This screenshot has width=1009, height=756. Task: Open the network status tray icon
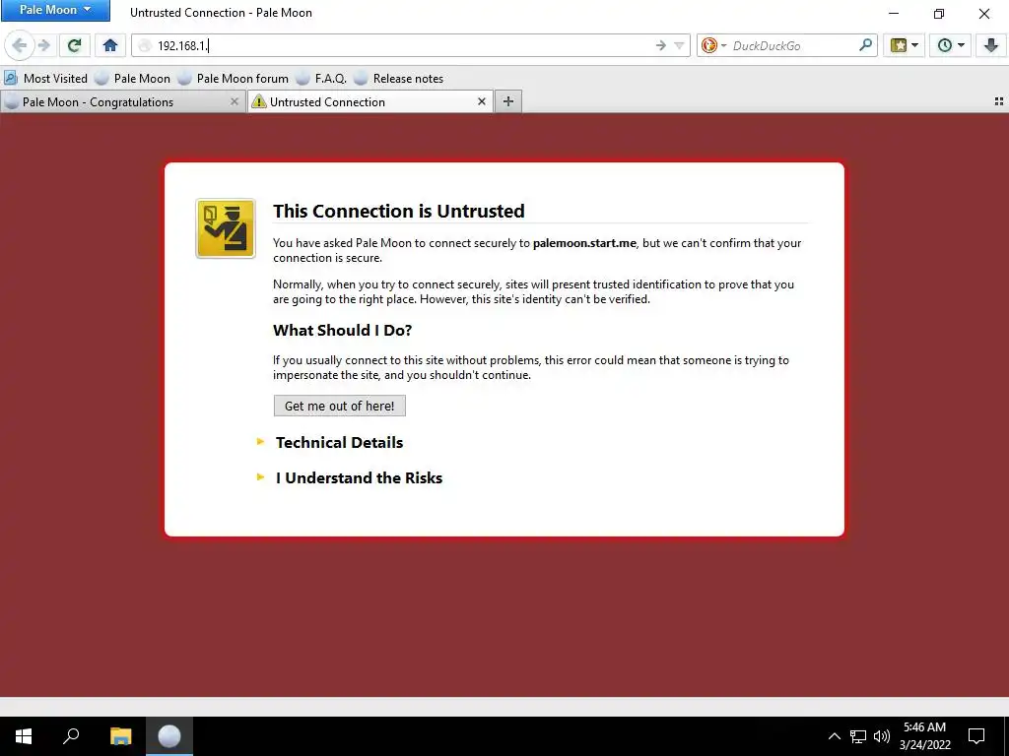(858, 736)
